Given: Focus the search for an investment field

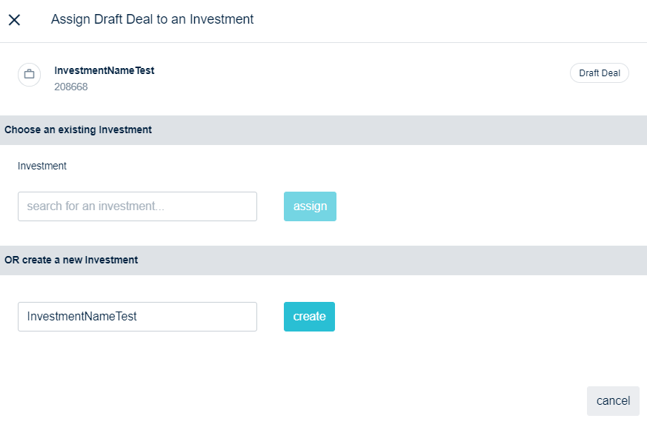Looking at the screenshot, I should coord(137,206).
